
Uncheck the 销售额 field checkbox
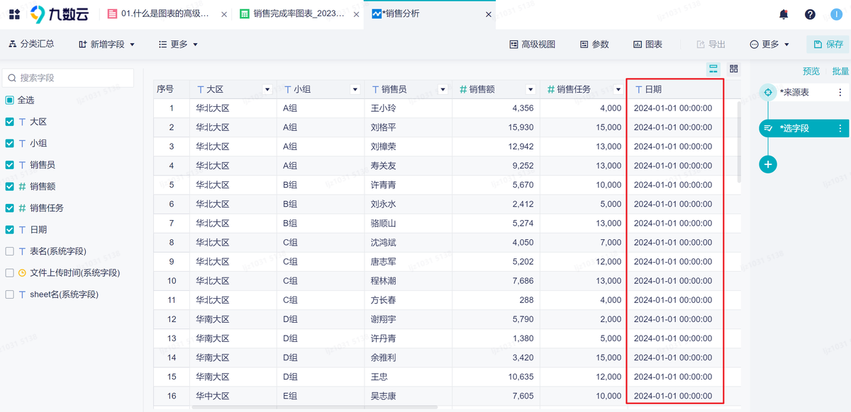(x=9, y=186)
